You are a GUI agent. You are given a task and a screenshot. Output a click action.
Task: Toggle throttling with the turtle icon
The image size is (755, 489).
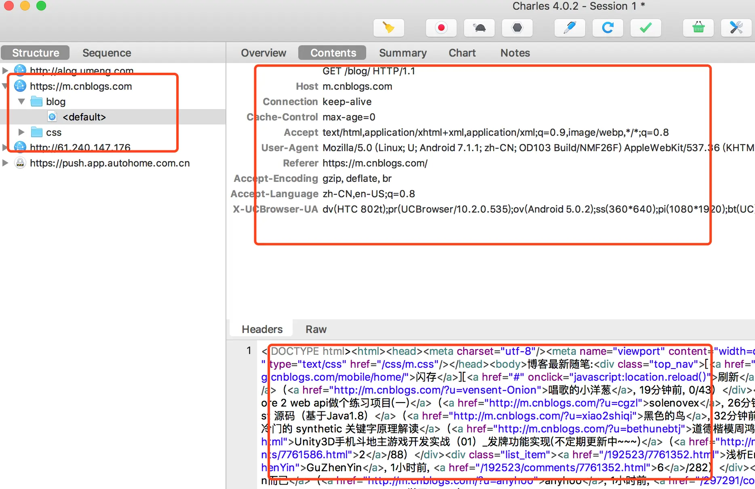(x=479, y=28)
